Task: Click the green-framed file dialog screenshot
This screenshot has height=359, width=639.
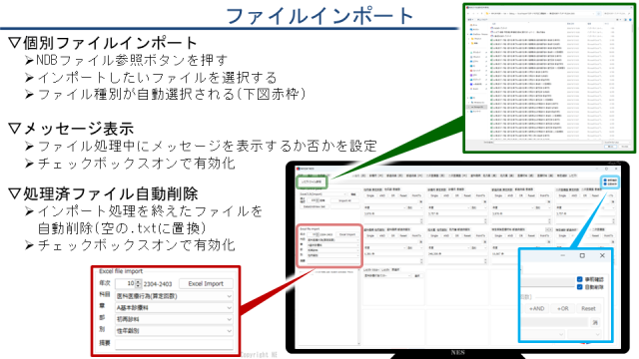Action: [x=549, y=78]
